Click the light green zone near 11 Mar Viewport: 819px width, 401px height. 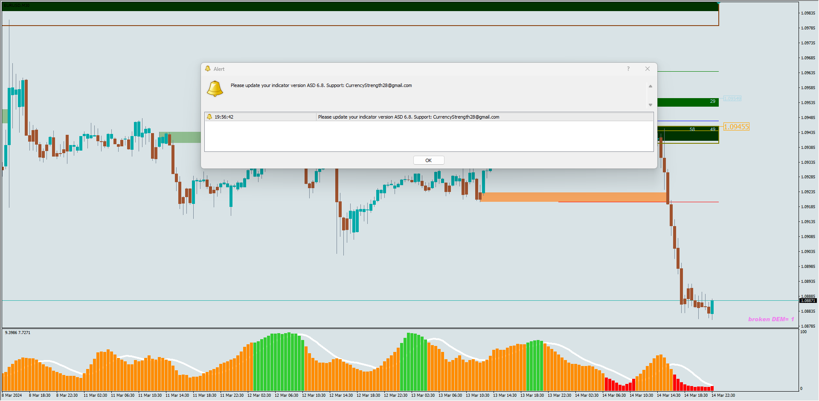pyautogui.click(x=180, y=137)
